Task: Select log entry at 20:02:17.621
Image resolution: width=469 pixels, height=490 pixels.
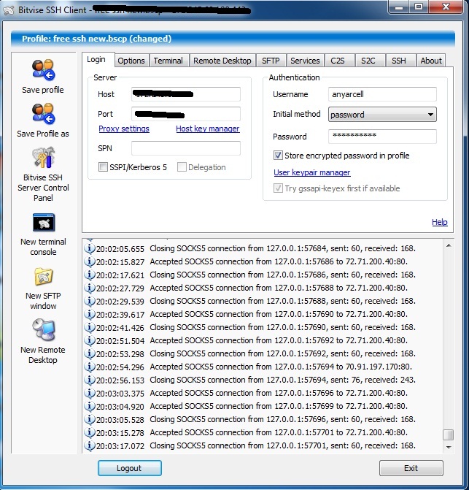Action: [x=250, y=275]
